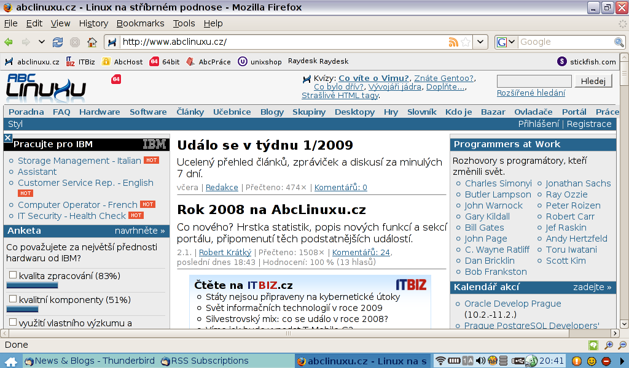This screenshot has height=368, width=629.
Task: Open the History menu
Action: [93, 24]
